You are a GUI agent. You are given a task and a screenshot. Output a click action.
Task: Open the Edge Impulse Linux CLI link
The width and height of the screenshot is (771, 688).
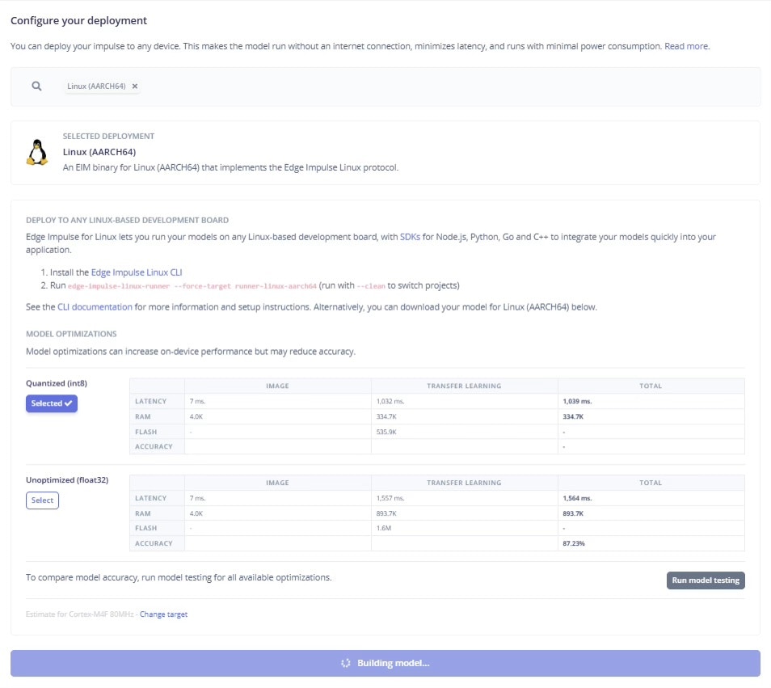137,272
